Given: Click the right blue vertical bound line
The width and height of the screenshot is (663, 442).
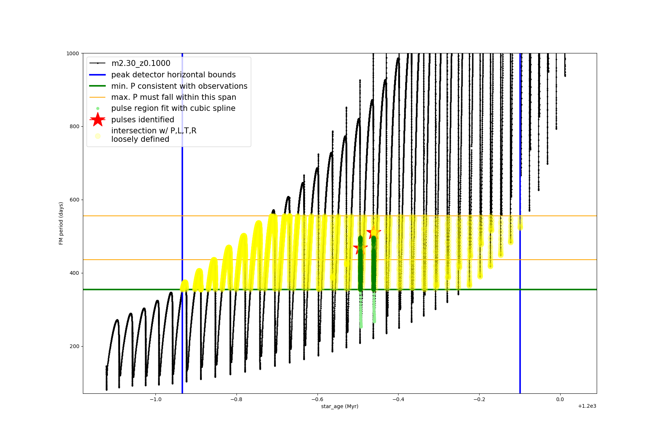Looking at the screenshot, I should click(520, 331).
